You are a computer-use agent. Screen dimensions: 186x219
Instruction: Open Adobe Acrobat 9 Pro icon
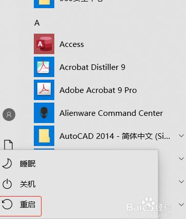click(44, 90)
